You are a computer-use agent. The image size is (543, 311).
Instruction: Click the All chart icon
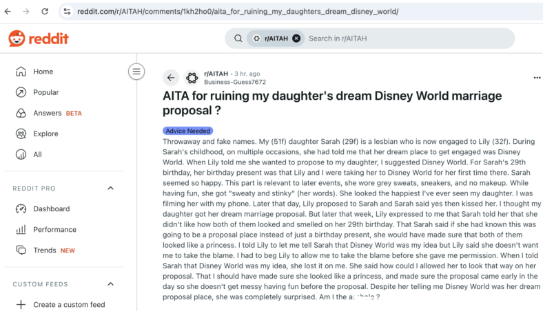tap(21, 155)
